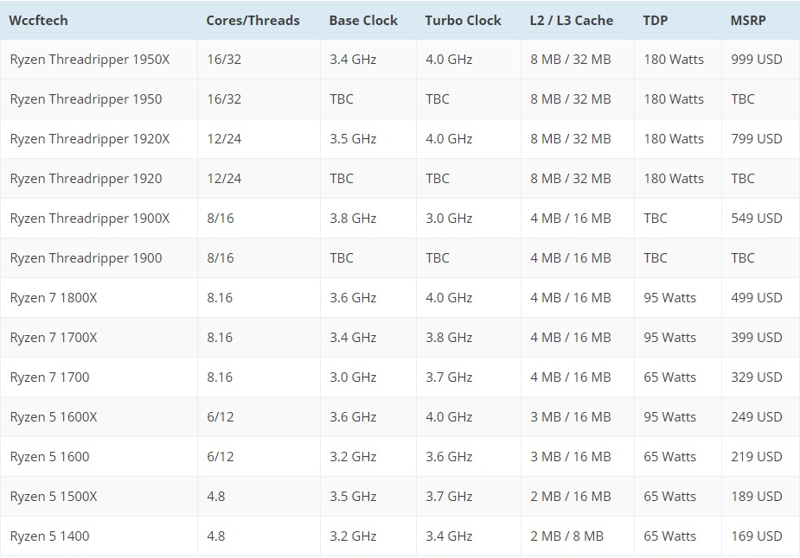Image resolution: width=800 pixels, height=558 pixels.
Task: Select the Ryzen Threadripper 1950X name cell
Action: [x=90, y=60]
